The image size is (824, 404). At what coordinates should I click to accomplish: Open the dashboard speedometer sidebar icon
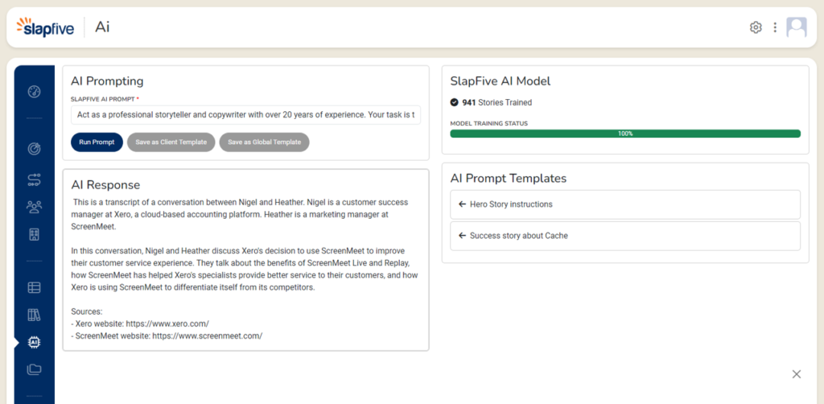34,91
